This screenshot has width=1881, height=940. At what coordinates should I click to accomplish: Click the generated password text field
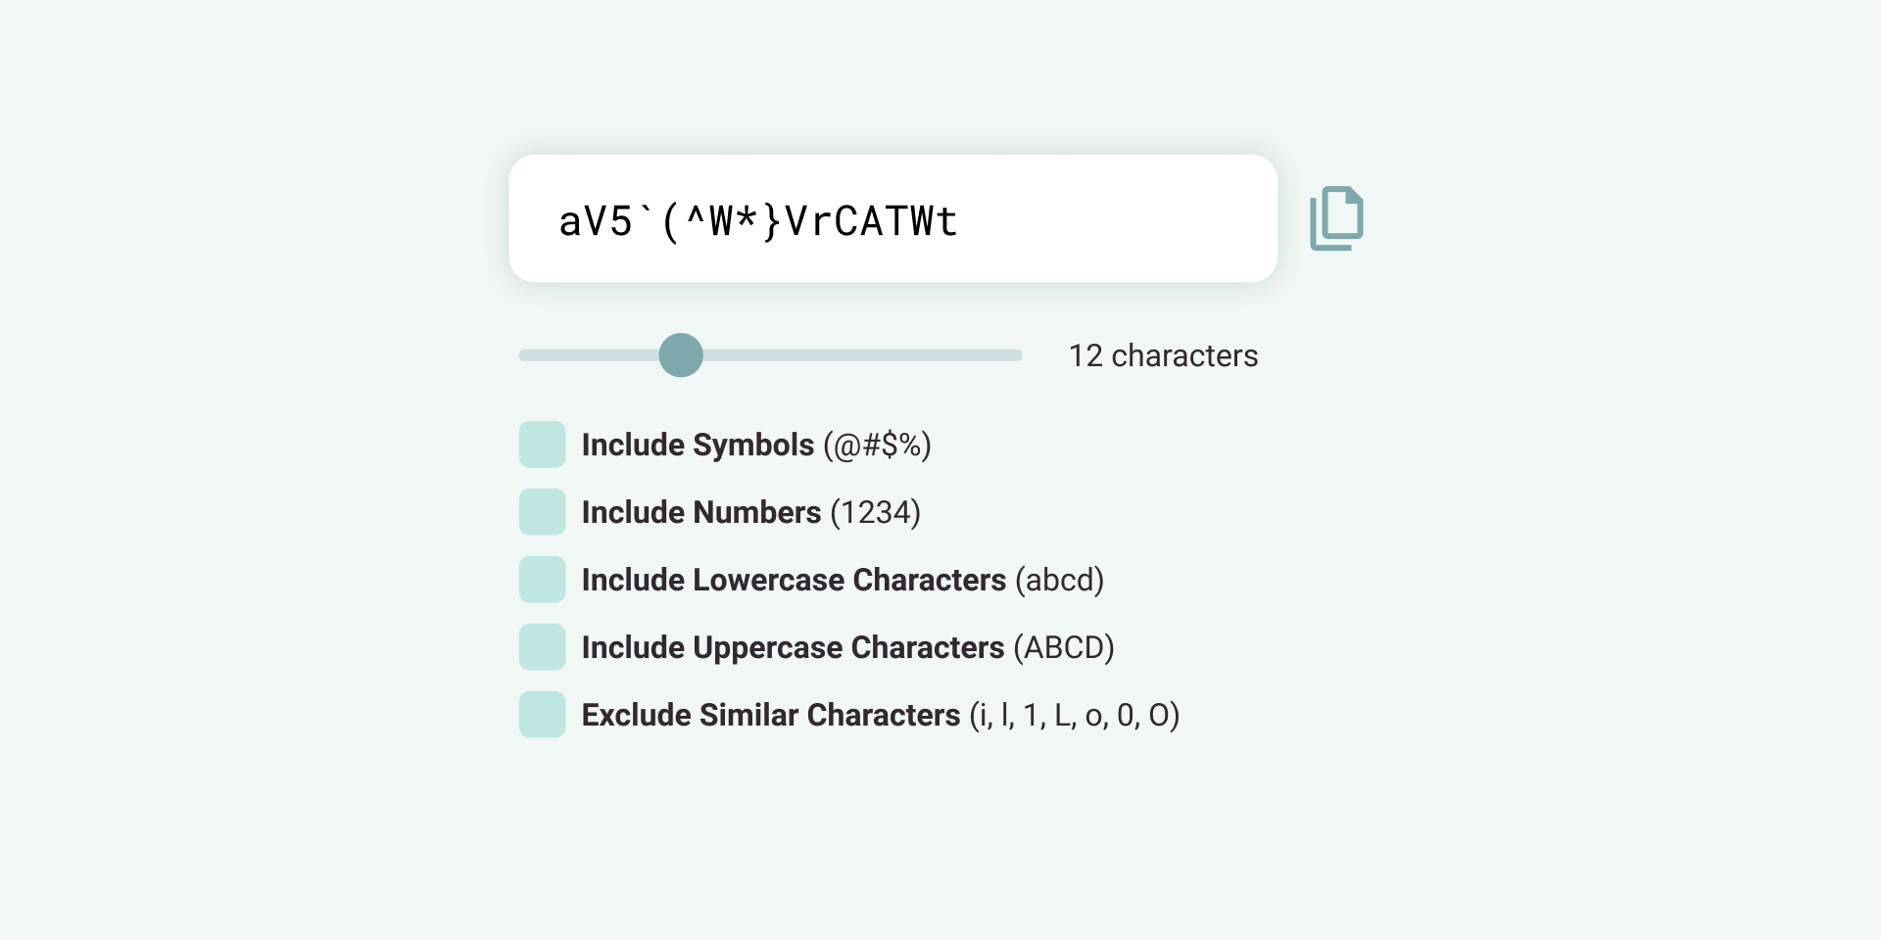coord(892,219)
